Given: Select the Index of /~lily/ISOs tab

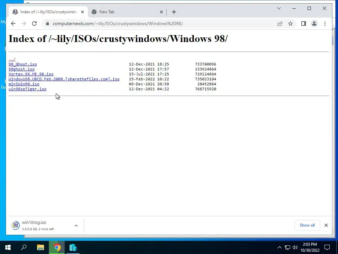Looking at the screenshot, I should tap(48, 12).
